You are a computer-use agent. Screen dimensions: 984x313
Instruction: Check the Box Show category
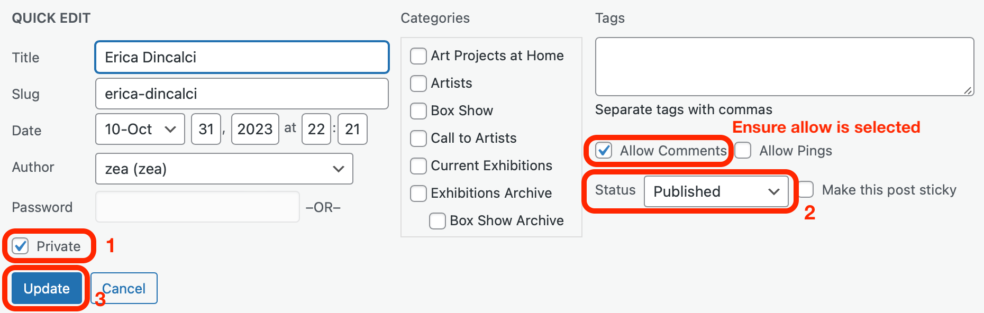[418, 111]
